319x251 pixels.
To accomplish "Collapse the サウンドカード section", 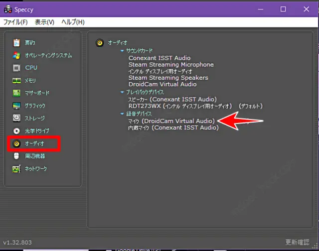I will 122,51.
